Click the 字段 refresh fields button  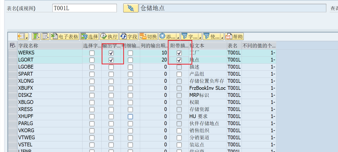129,36
